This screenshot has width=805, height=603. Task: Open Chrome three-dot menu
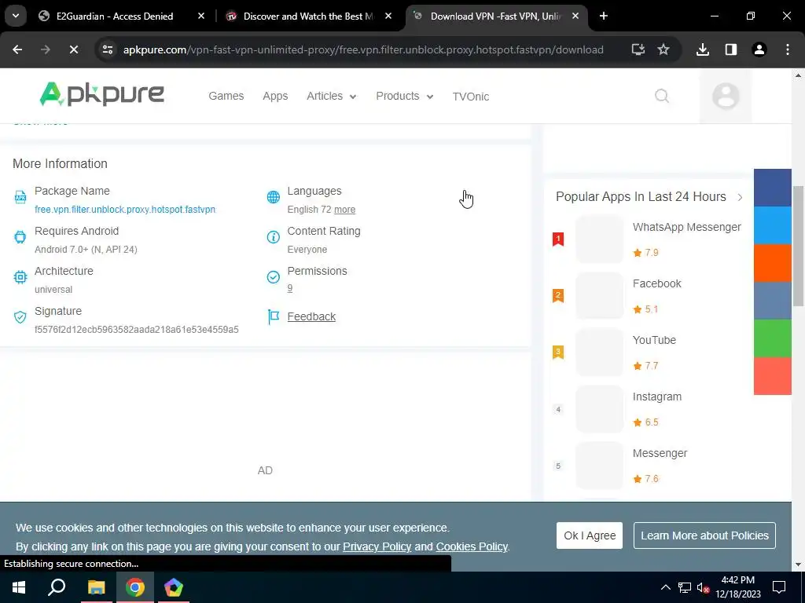788,49
